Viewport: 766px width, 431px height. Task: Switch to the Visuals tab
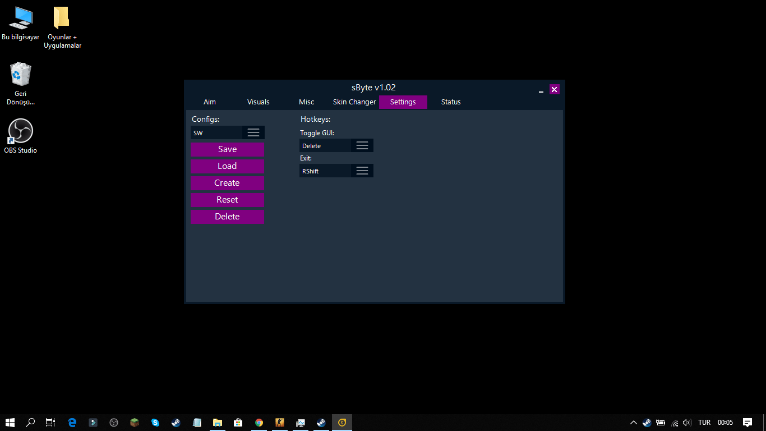(x=259, y=102)
